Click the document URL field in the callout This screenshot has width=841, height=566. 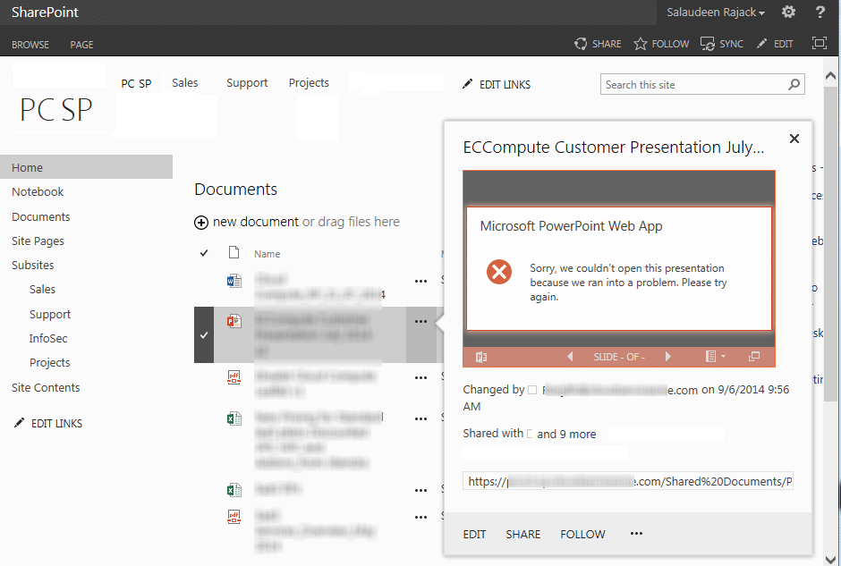pyautogui.click(x=626, y=481)
